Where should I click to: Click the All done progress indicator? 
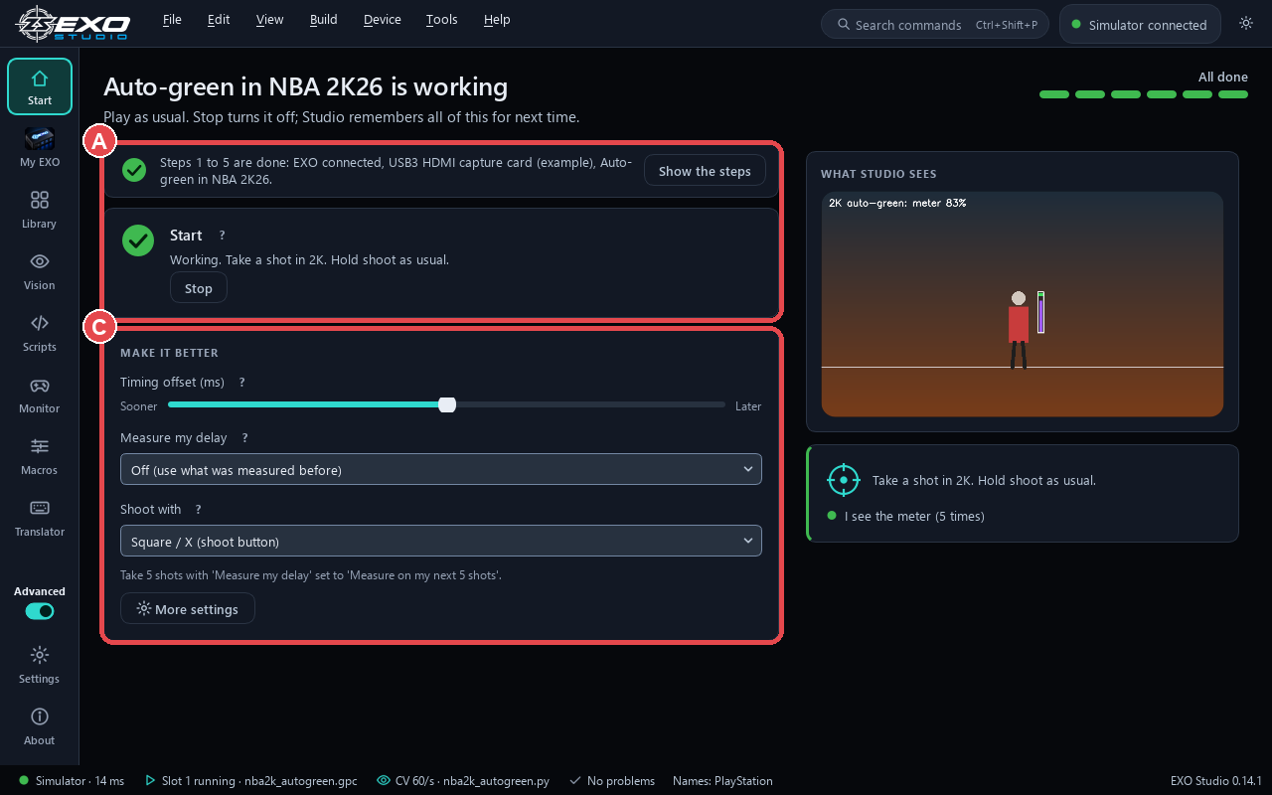[1144, 85]
